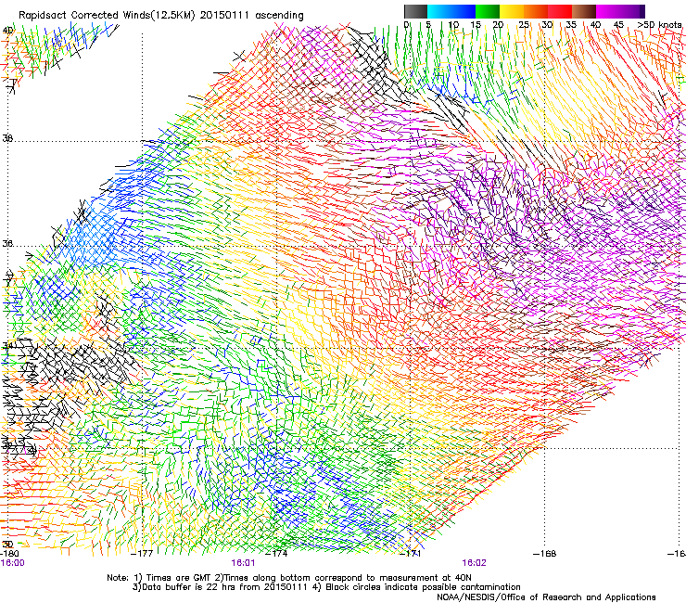Click the longitude label -171
Image resolution: width=686 pixels, height=603 pixels.
pyautogui.click(x=411, y=554)
